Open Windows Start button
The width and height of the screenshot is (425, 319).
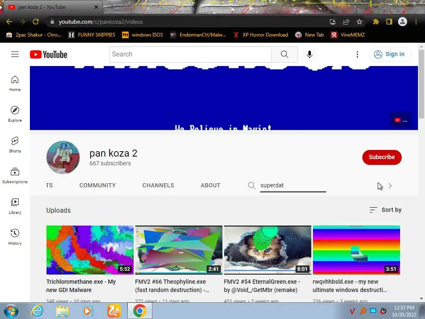[x=11, y=311]
